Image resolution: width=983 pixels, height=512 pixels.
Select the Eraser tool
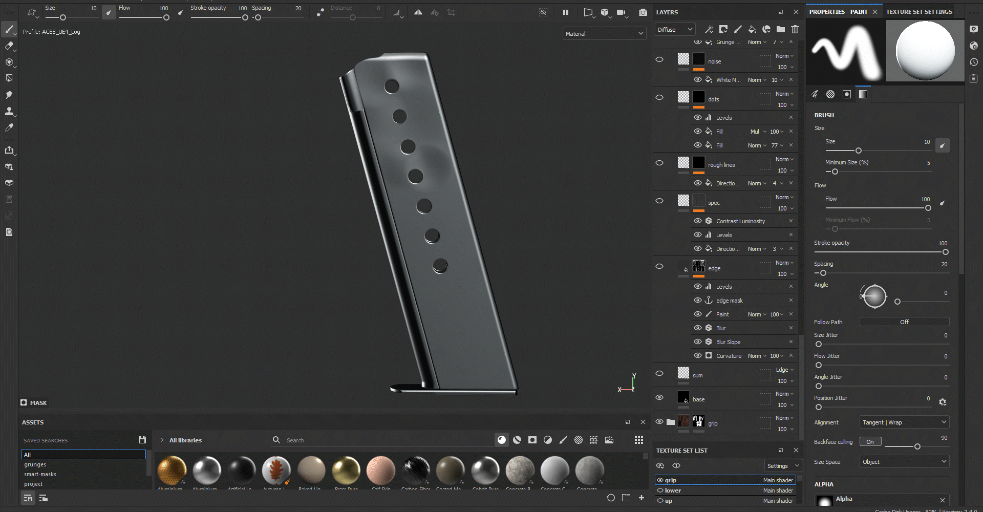(x=9, y=46)
